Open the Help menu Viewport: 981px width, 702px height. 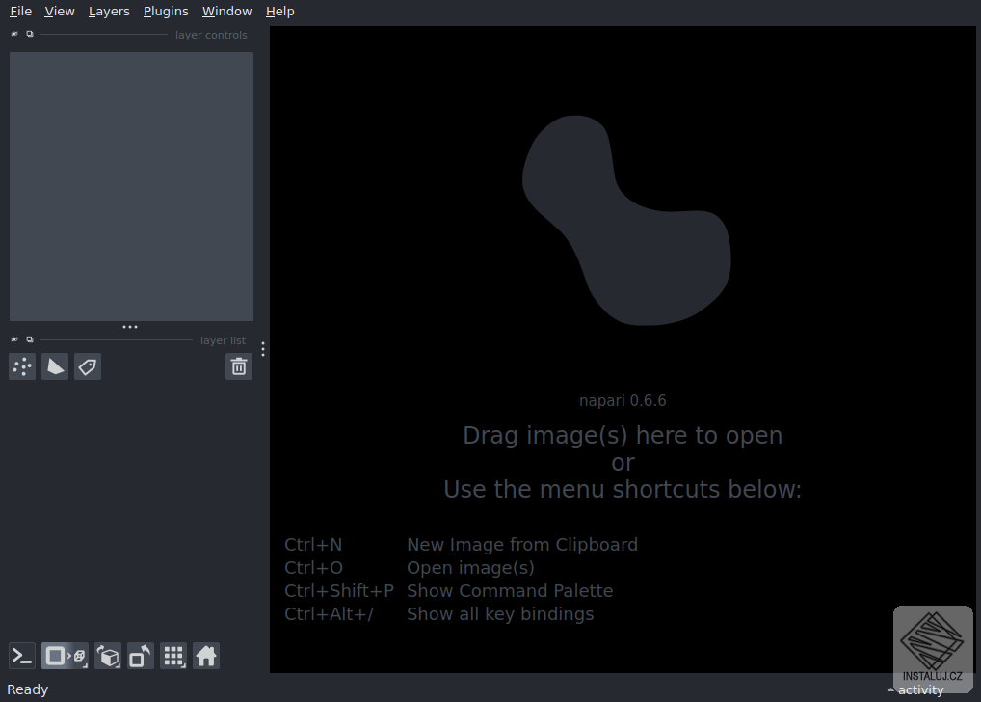point(280,12)
